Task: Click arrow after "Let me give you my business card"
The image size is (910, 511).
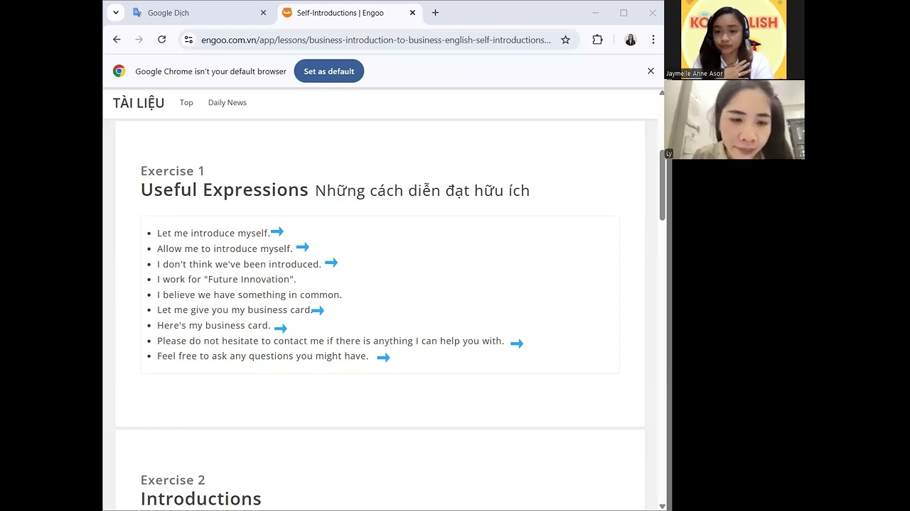Action: pos(318,310)
